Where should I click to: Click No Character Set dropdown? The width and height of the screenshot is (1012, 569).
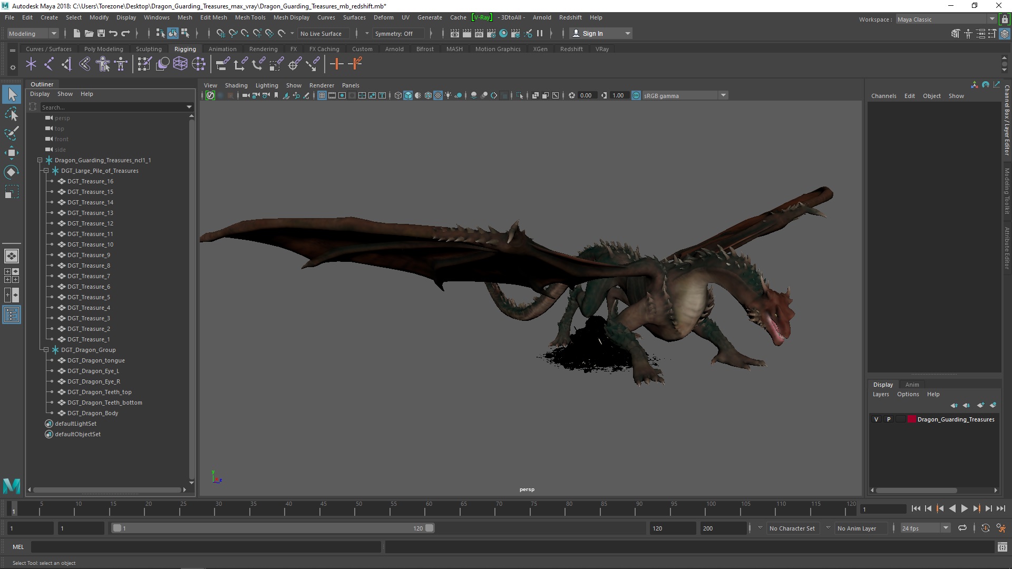tap(794, 528)
